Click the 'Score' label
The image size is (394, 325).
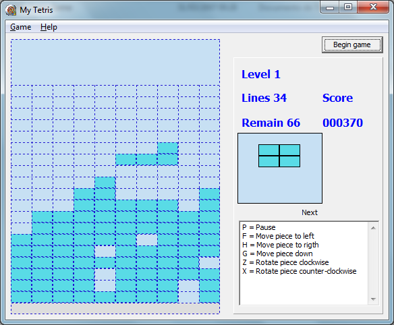coord(337,98)
